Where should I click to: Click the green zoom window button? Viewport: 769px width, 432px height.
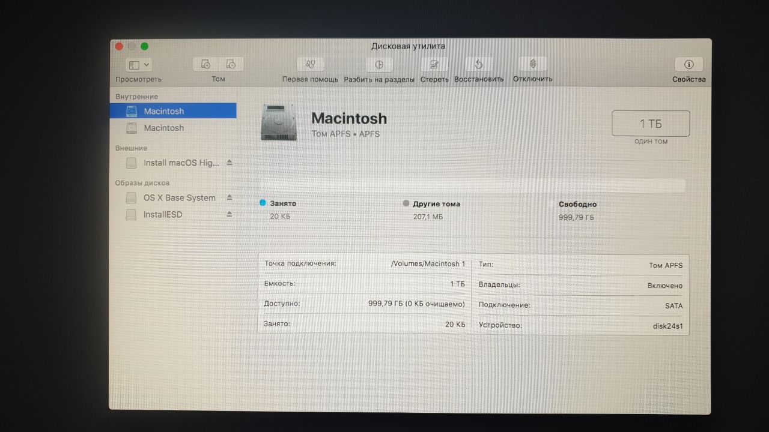click(x=144, y=46)
